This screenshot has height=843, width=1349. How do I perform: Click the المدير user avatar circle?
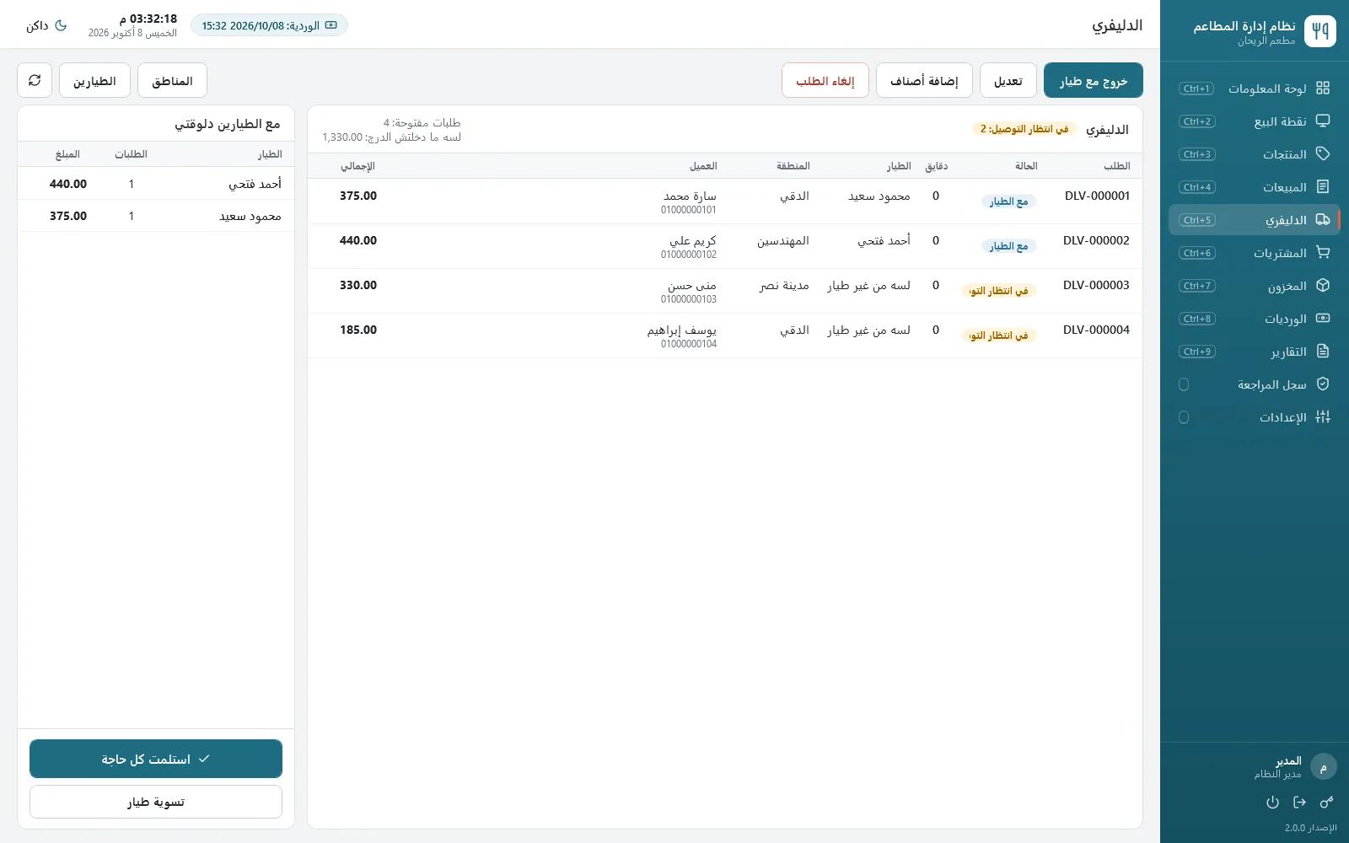tap(1323, 767)
